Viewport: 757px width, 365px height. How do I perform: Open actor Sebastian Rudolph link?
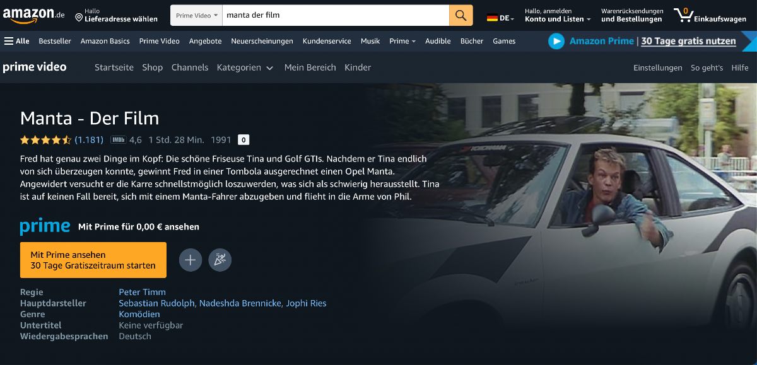157,303
